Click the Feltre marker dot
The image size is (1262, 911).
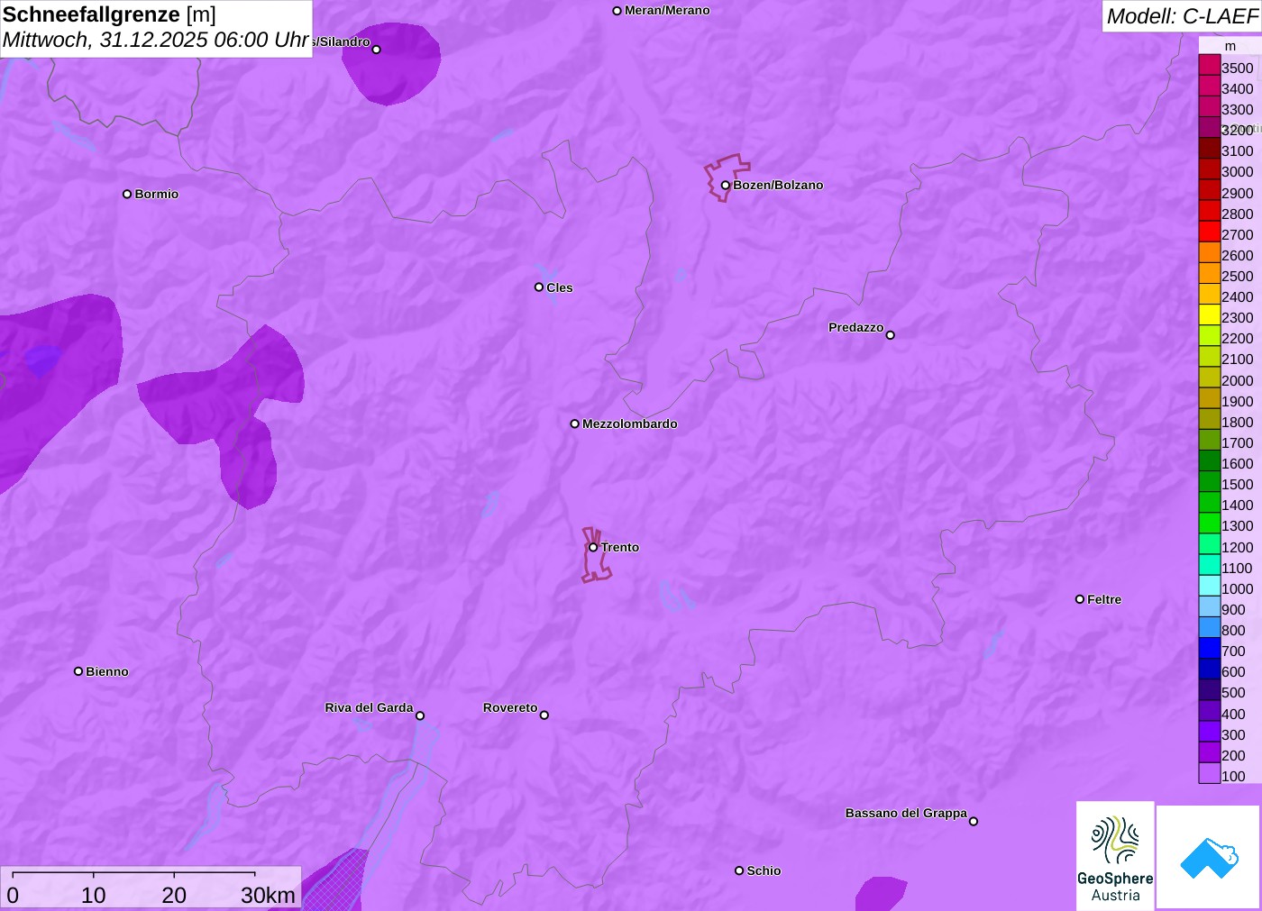pos(1080,599)
